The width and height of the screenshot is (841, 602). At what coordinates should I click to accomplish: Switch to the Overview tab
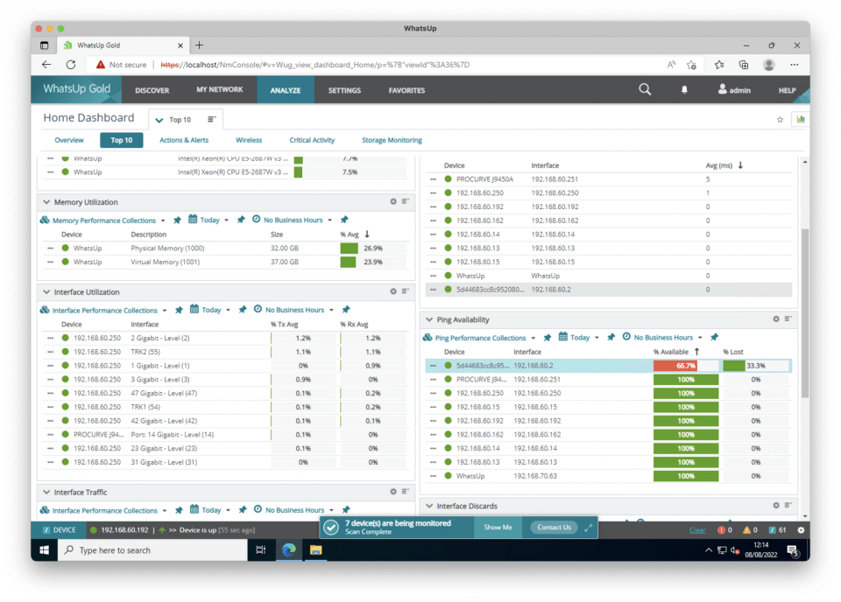[x=69, y=140]
